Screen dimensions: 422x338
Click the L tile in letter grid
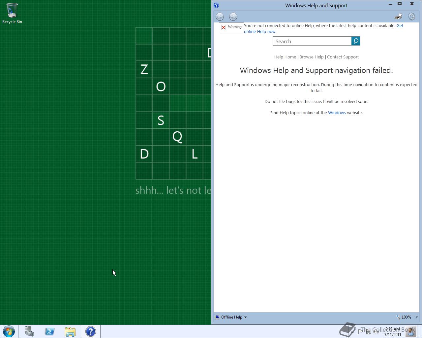pyautogui.click(x=195, y=154)
